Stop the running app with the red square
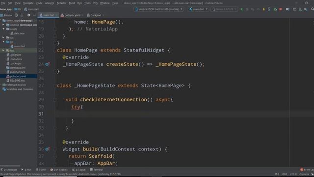The height and width of the screenshot is (177, 314). (x=281, y=9)
